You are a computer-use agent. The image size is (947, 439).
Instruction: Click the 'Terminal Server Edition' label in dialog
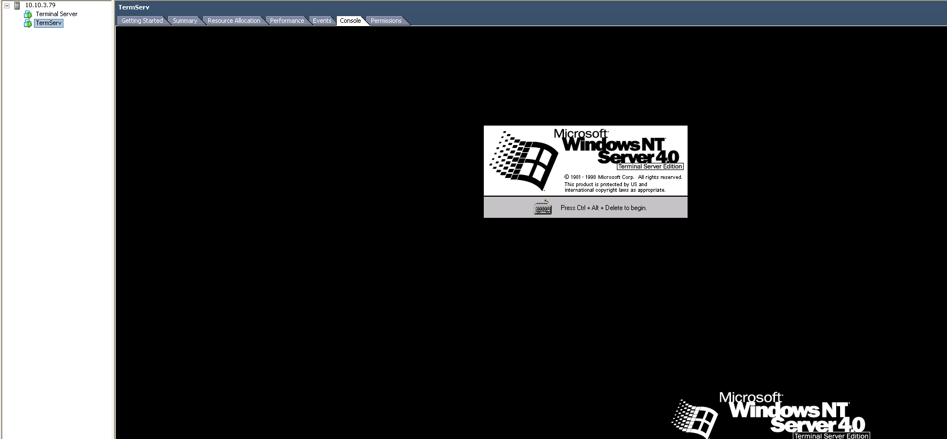(650, 166)
